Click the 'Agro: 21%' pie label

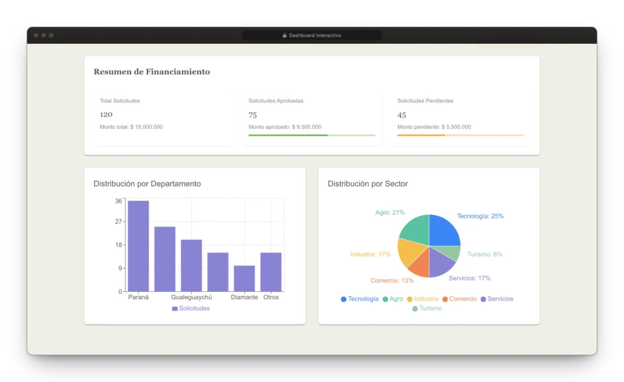pyautogui.click(x=390, y=213)
